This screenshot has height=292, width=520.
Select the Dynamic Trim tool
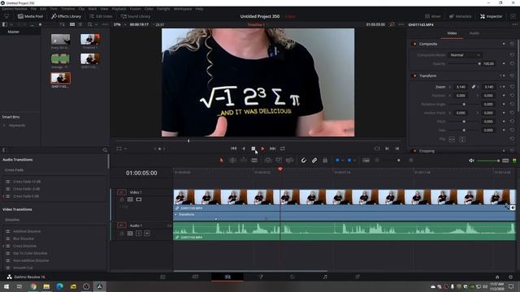tap(244, 161)
